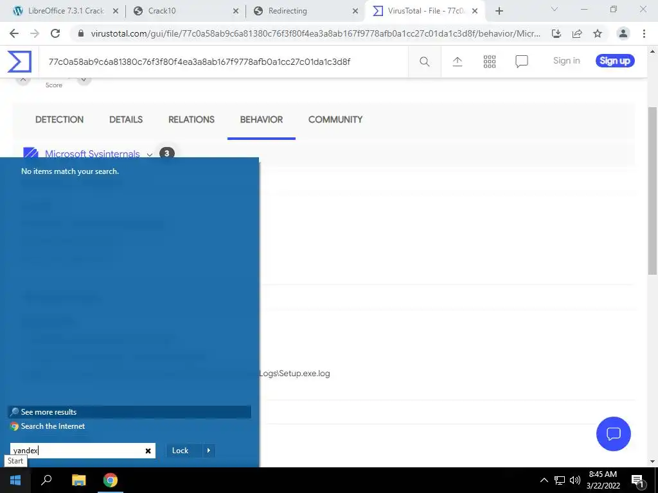Click the tab search chevron in title bar
The height and width of the screenshot is (493, 658).
[x=555, y=10]
